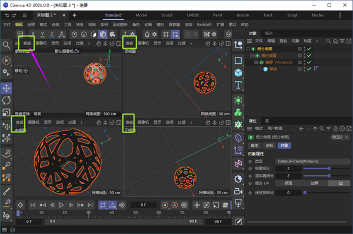Toggle green checkmark for 破碎 (Voronoi) object

pyautogui.click(x=309, y=62)
